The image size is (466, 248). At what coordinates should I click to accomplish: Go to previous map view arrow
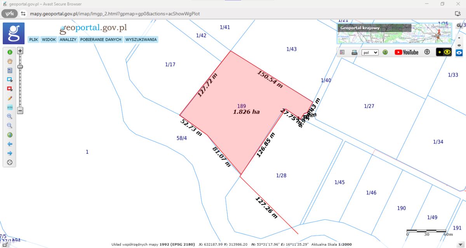pos(10,144)
